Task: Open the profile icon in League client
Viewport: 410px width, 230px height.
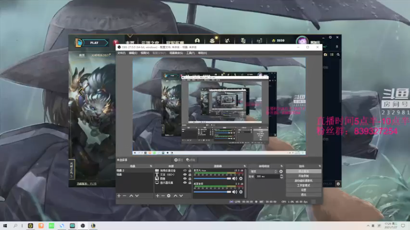Action: pos(197,40)
